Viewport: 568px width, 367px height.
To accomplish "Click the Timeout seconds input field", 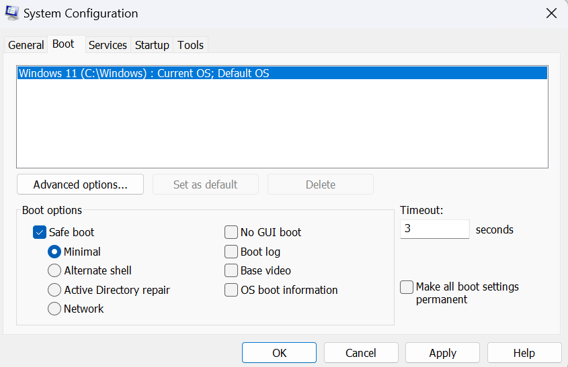I will click(434, 229).
